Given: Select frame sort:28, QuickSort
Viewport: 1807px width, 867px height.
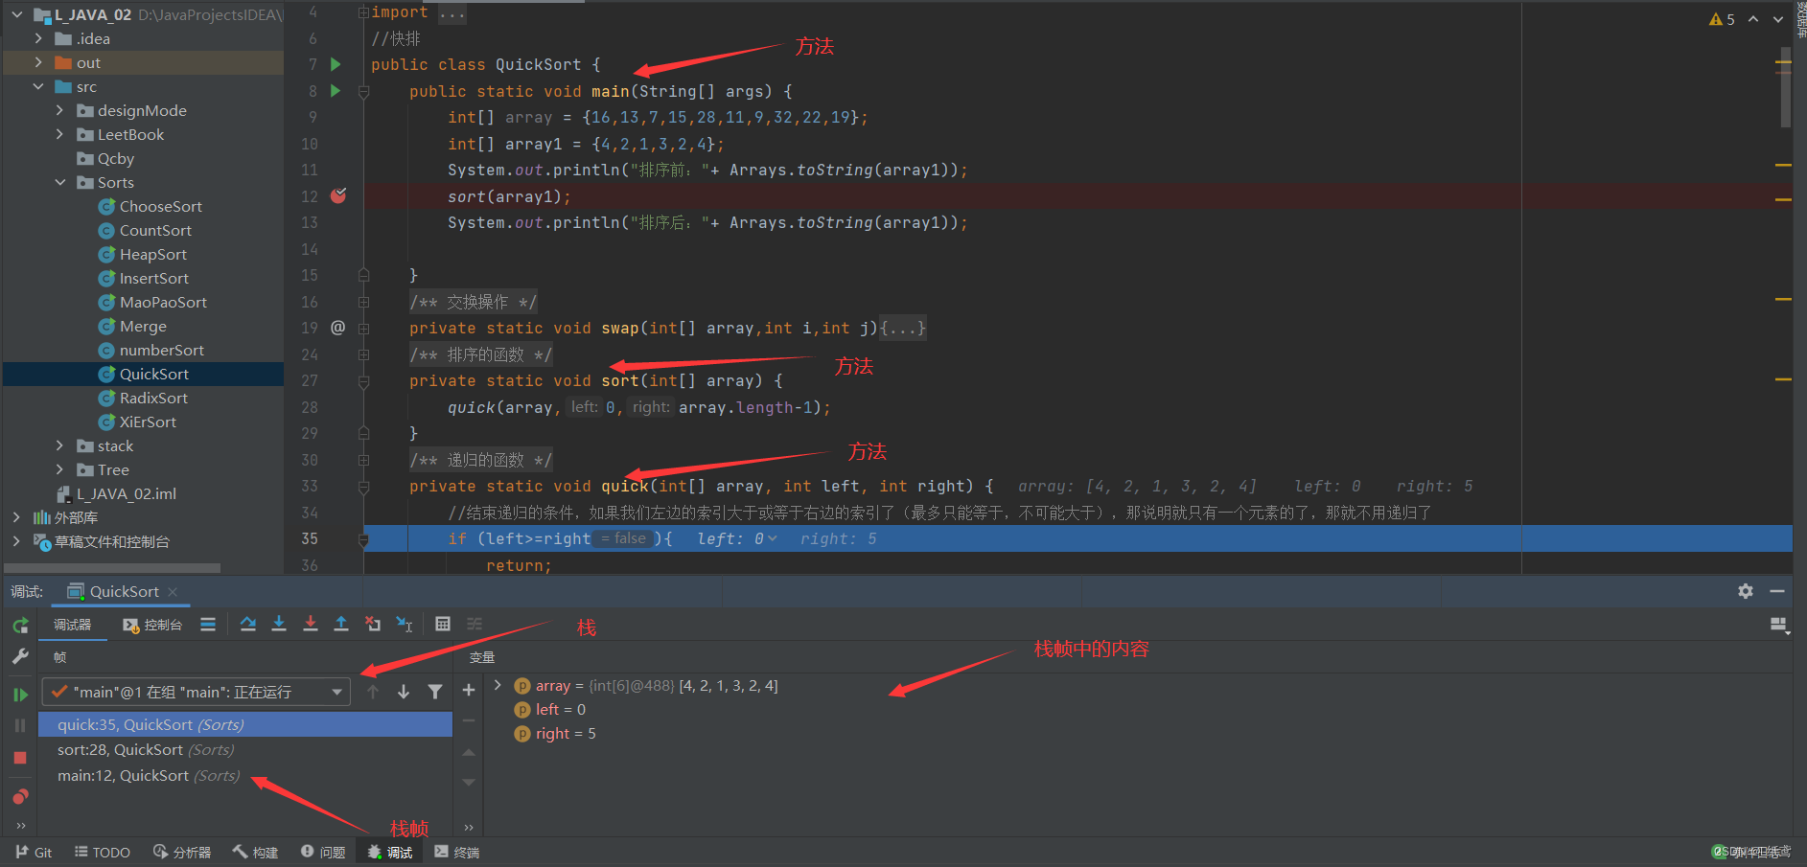Looking at the screenshot, I should coord(245,749).
